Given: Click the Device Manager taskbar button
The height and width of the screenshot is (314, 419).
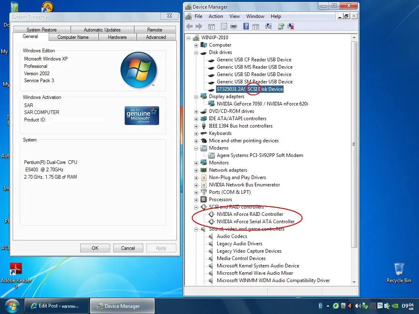Looking at the screenshot, I should click(x=122, y=306).
